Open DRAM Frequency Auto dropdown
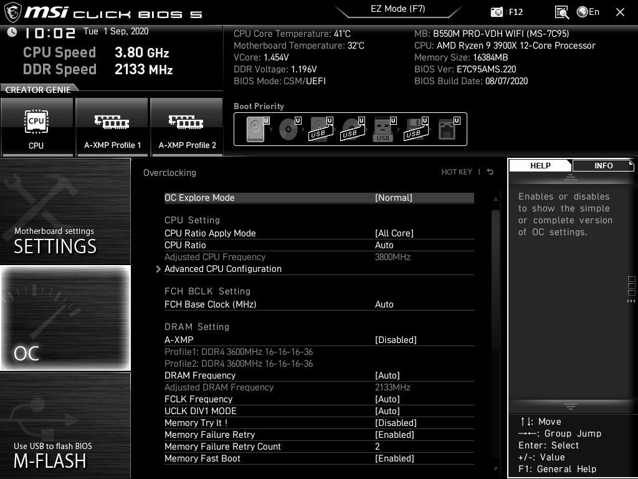Viewport: 638px width, 479px height. click(319, 375)
